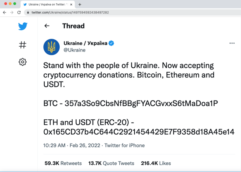
Task: Open the Explore hashtag icon
Action: pyautogui.click(x=23, y=45)
